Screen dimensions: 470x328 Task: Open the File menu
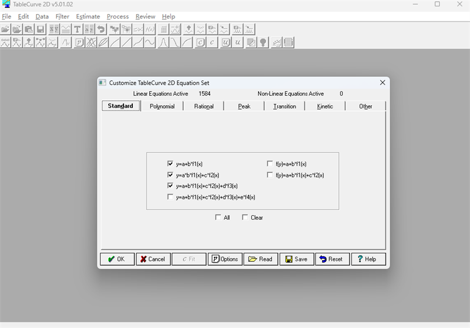6,16
